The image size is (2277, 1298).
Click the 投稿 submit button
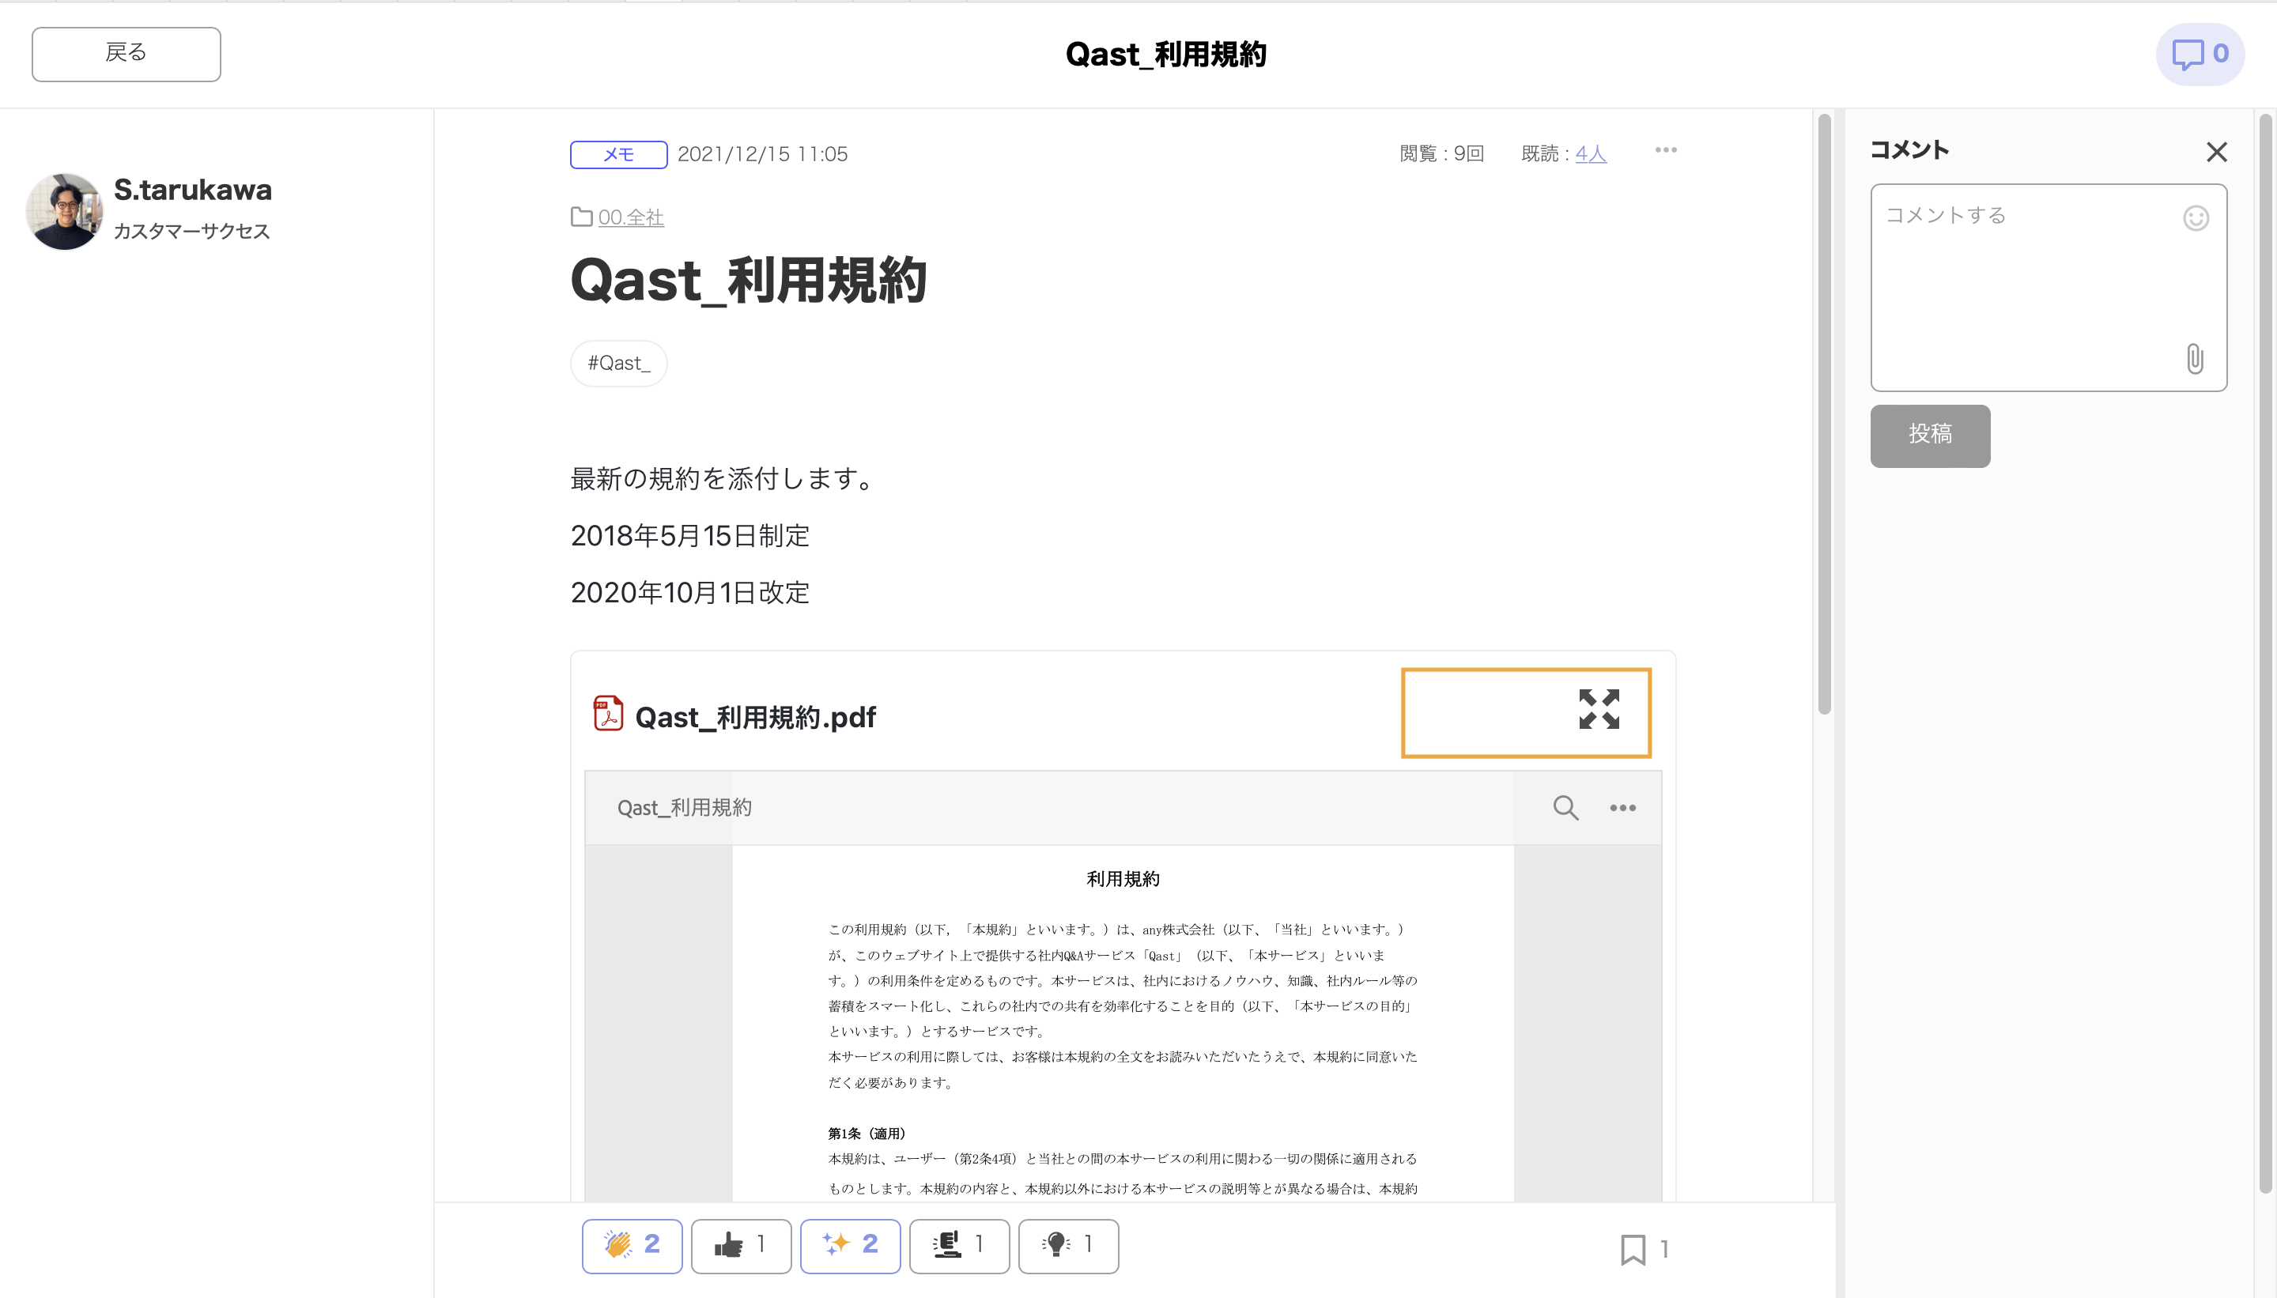[x=1930, y=436]
